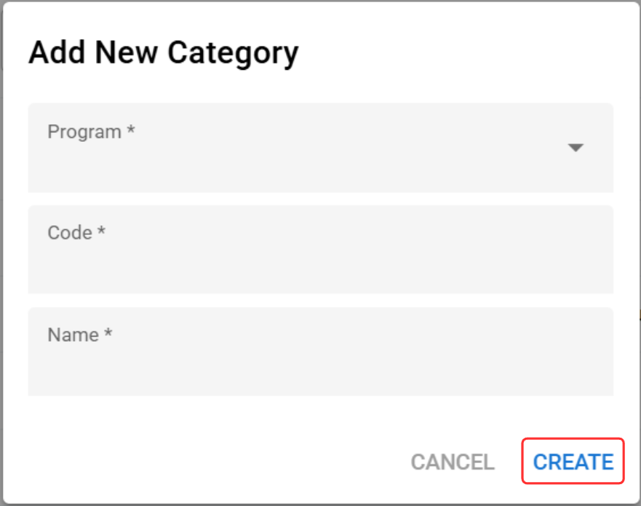Click the CANCEL button
641x506 pixels.
coord(453,462)
